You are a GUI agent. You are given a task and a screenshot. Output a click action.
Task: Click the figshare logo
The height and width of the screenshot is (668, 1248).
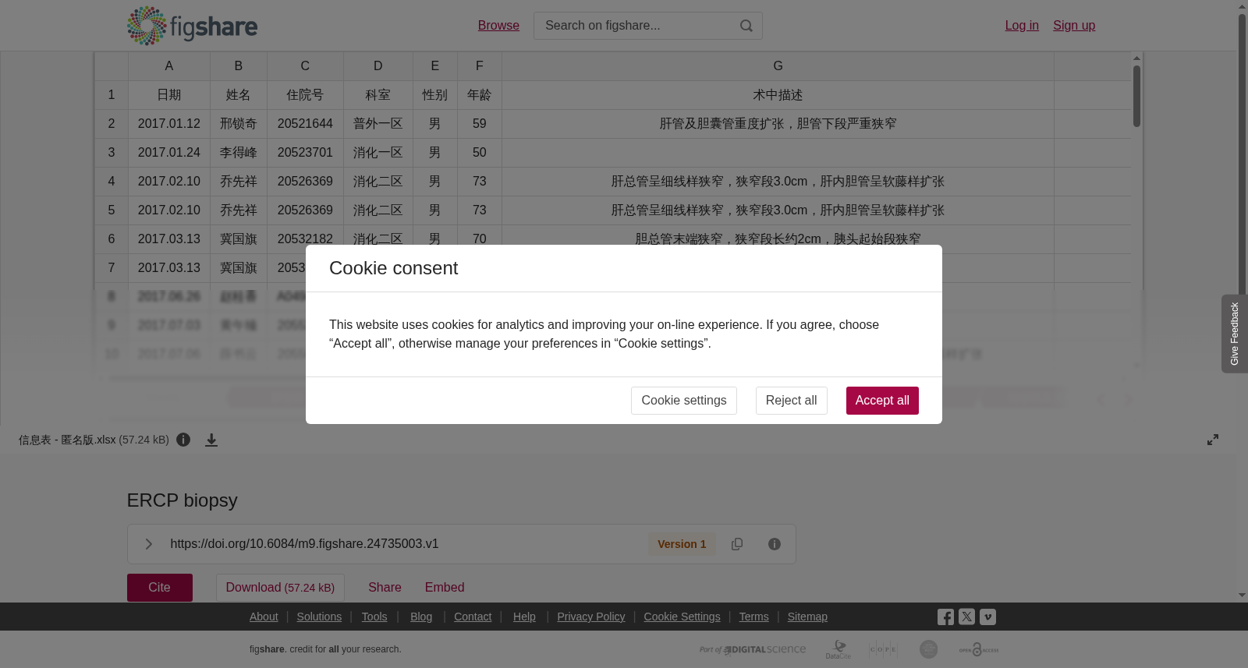192,26
